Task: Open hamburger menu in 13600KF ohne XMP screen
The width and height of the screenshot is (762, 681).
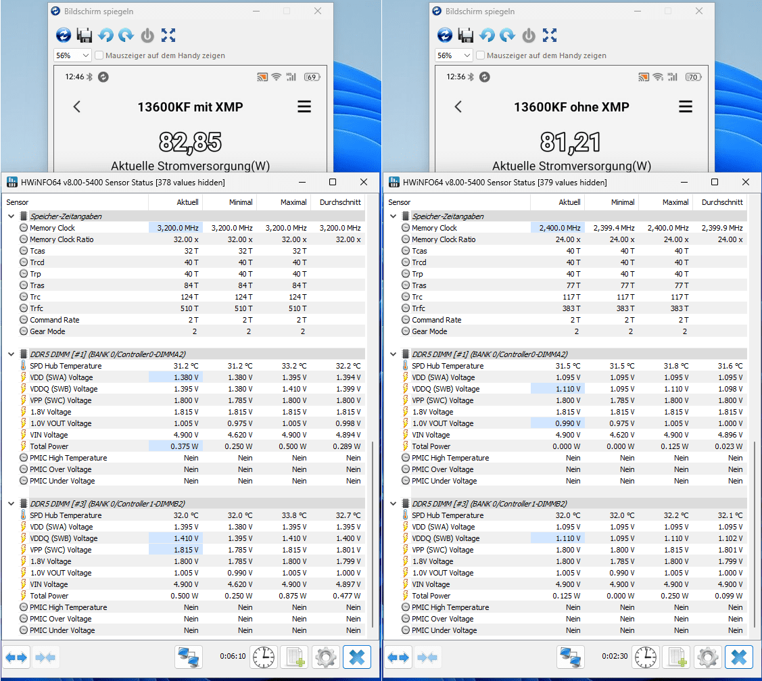Action: tap(686, 106)
